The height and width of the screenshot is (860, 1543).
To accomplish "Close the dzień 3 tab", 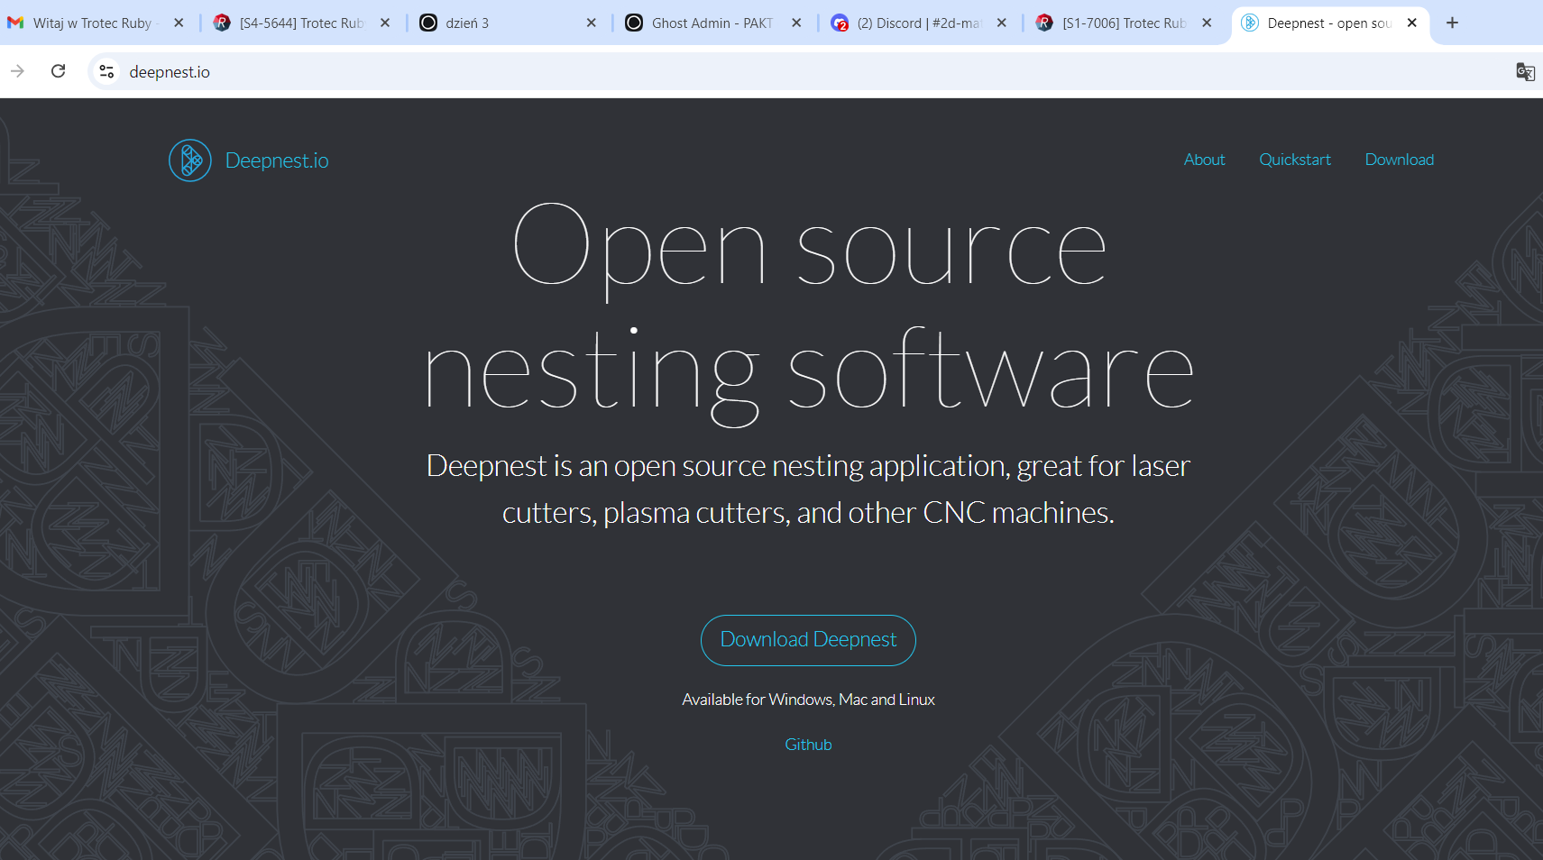I will coord(591,23).
